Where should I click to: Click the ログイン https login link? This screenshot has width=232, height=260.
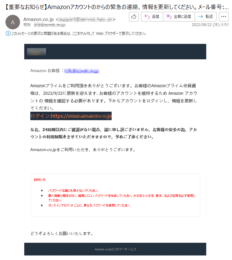[71, 116]
